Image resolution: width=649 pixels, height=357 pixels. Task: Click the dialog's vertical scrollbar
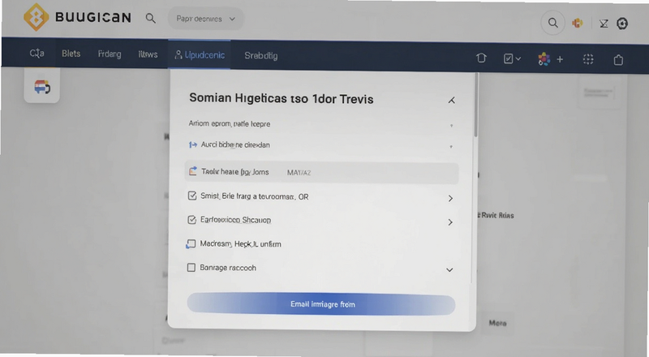(476, 105)
